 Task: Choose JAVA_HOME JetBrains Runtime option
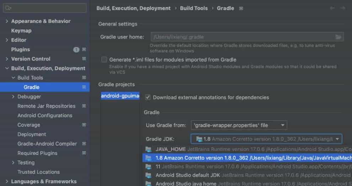247,149
